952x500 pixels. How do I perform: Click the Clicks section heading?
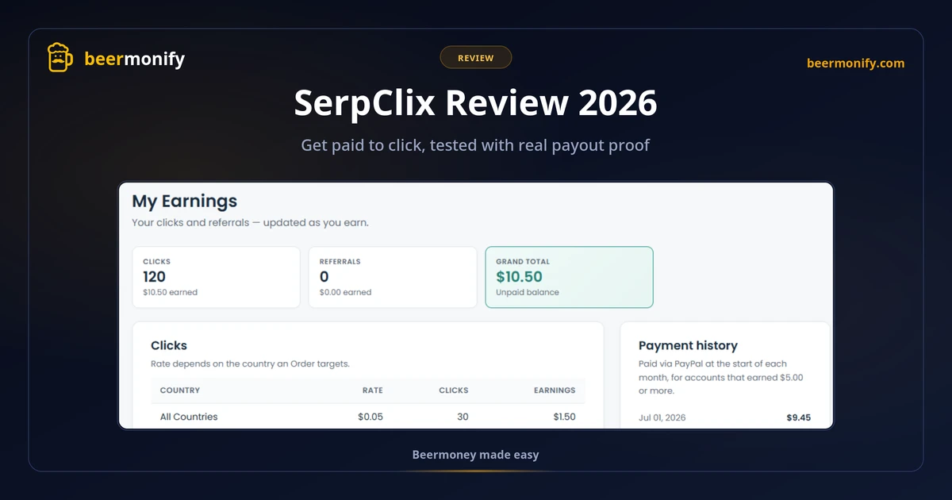point(169,346)
